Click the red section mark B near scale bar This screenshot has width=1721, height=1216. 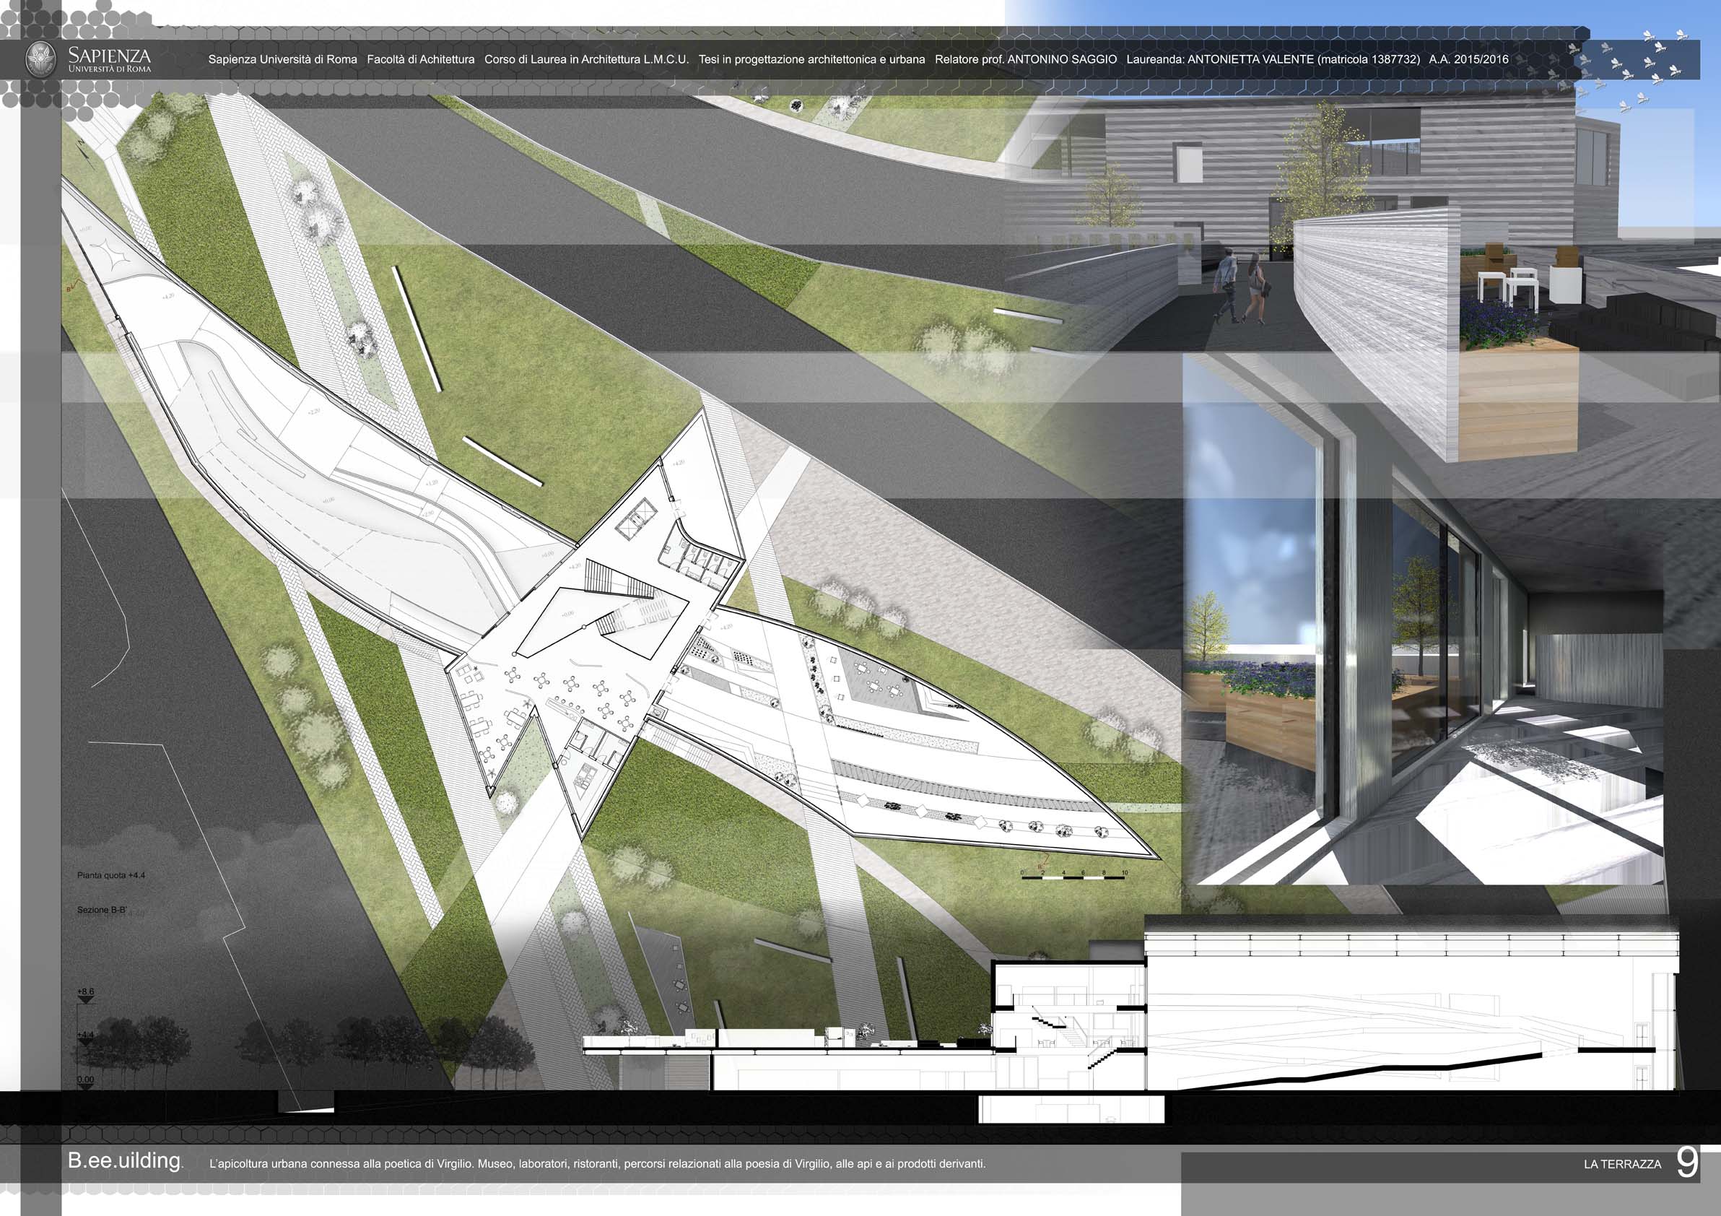click(1043, 864)
